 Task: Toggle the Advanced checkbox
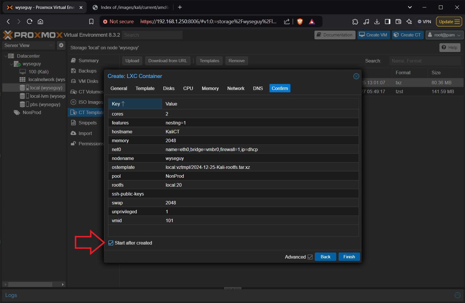(x=310, y=257)
